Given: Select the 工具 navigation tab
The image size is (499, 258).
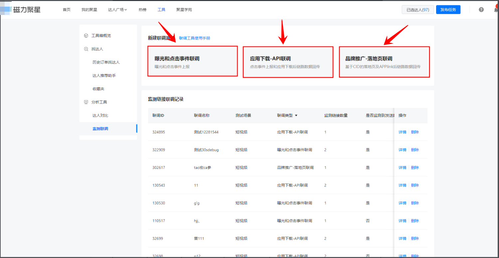Looking at the screenshot, I should click(161, 10).
